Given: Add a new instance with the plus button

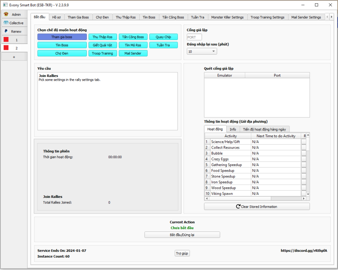Looking at the screenshot, I should [x=14, y=57].
